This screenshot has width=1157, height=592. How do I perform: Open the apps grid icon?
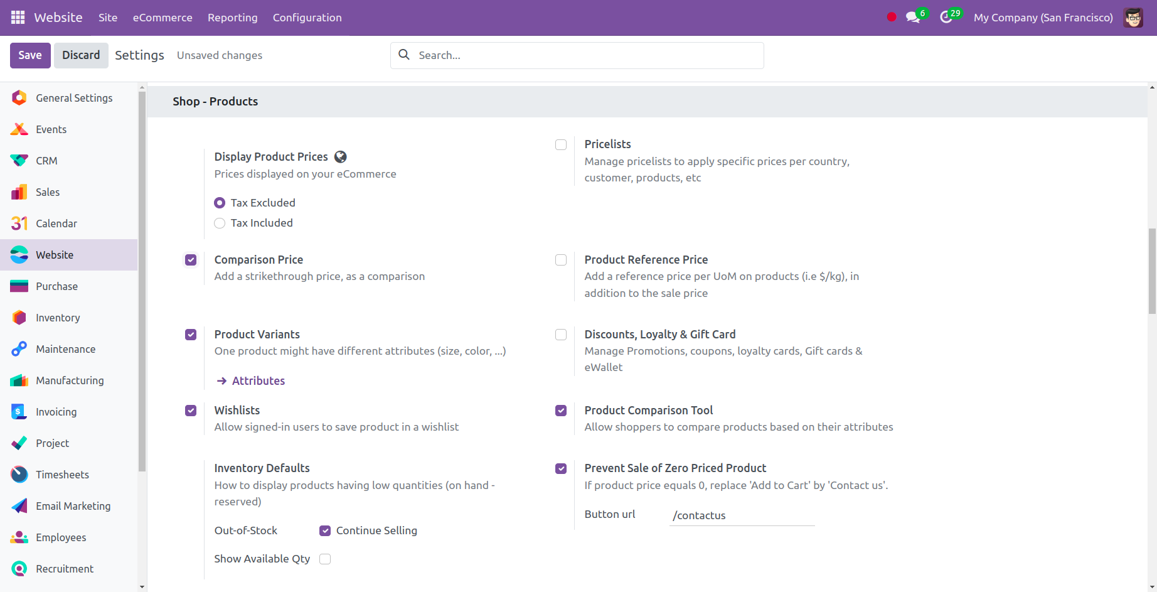pos(17,17)
